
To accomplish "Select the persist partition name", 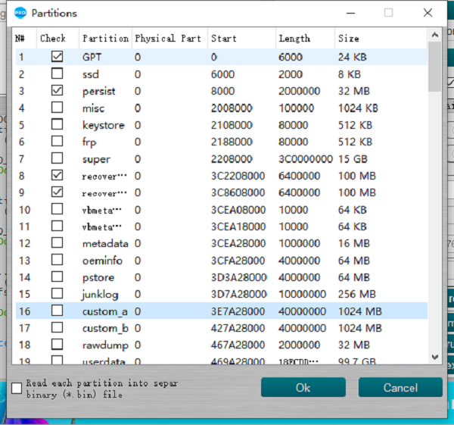I will tap(98, 92).
